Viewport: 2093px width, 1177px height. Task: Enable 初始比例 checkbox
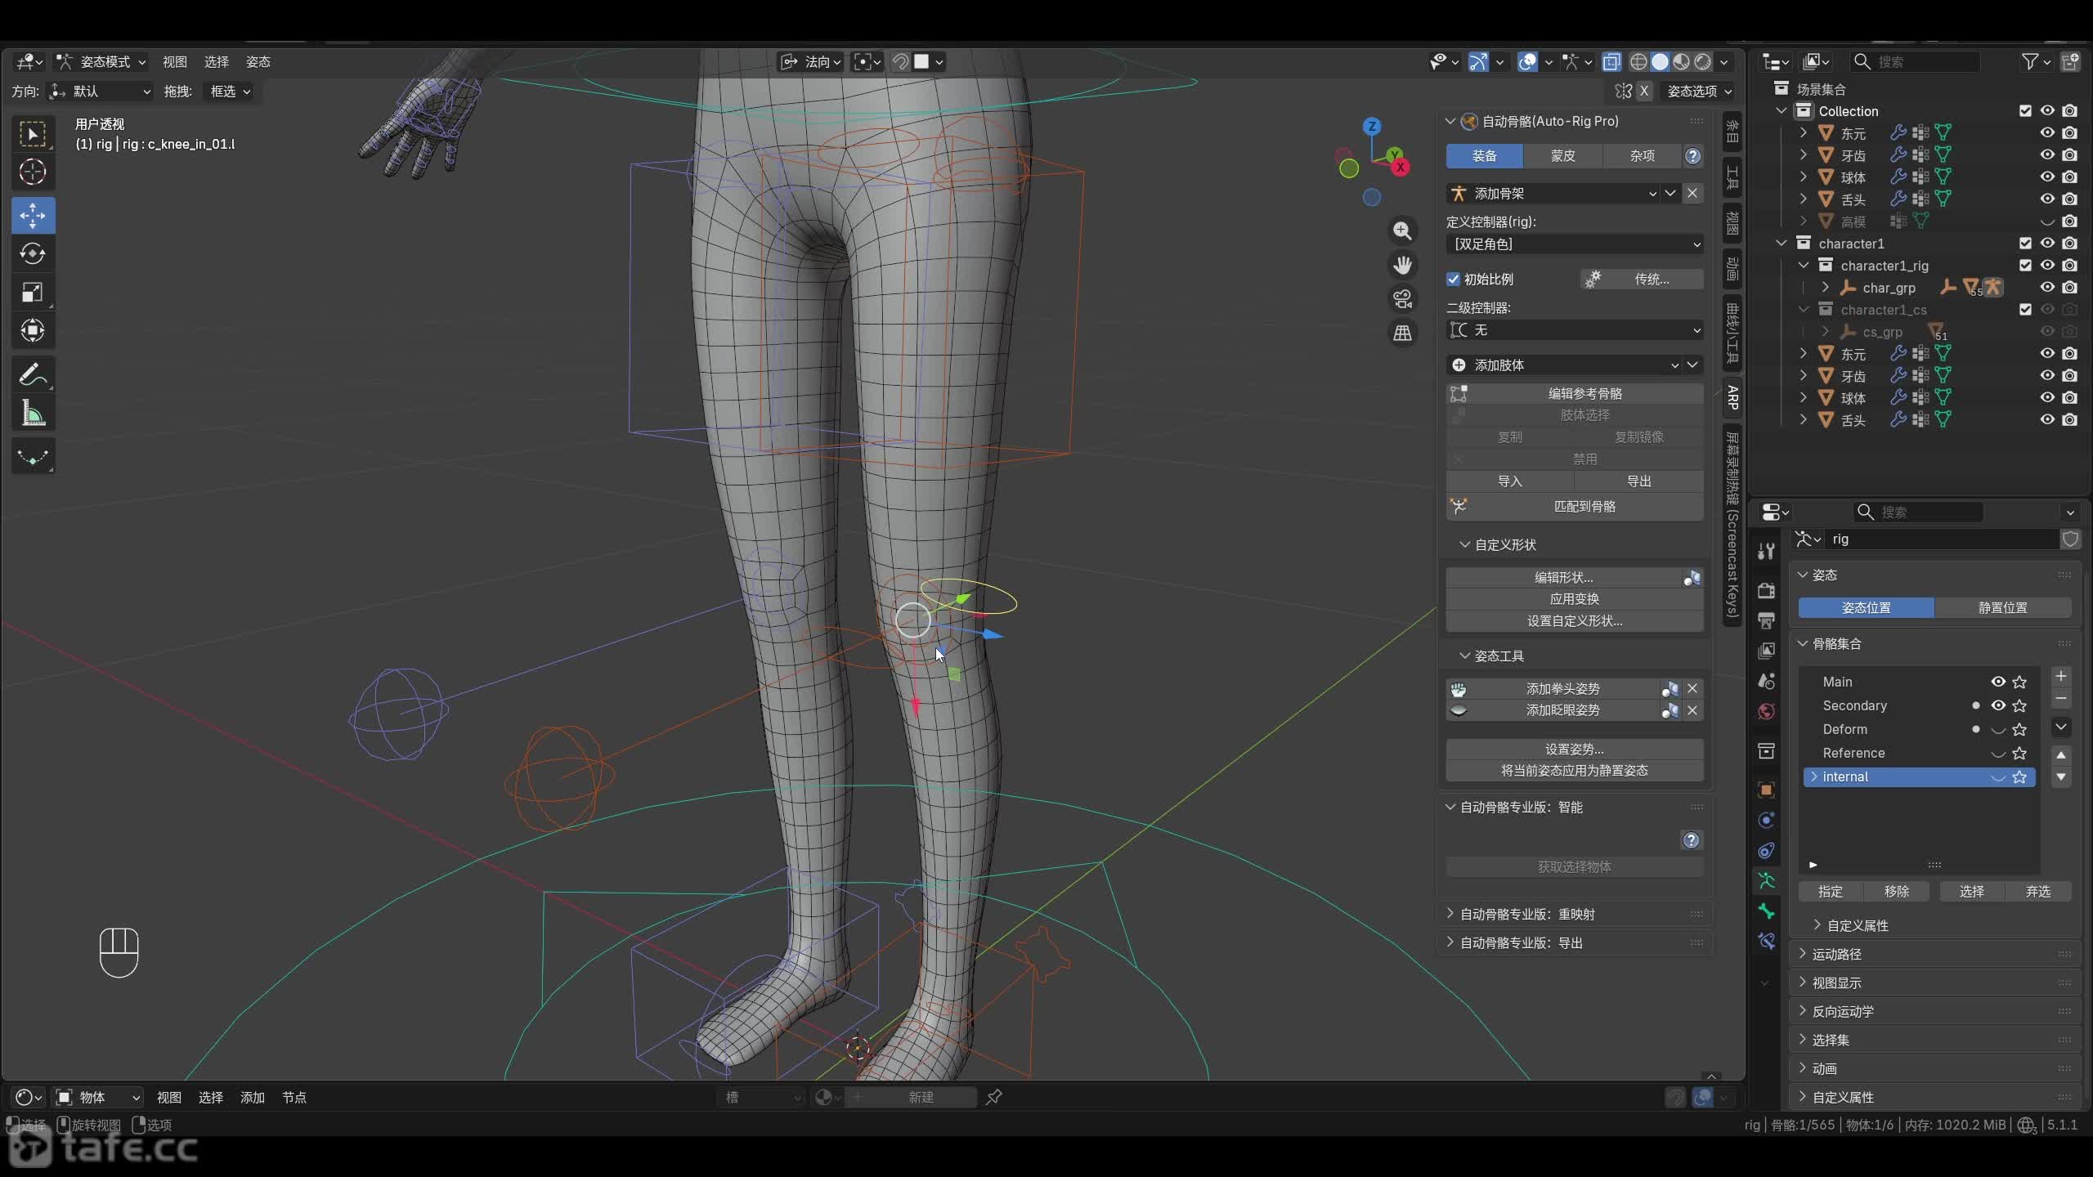click(1454, 280)
